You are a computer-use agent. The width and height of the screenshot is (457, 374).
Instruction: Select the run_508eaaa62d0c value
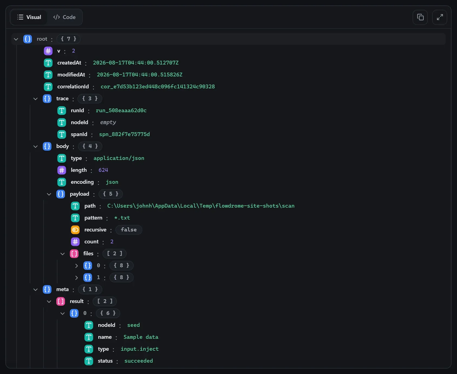point(121,111)
